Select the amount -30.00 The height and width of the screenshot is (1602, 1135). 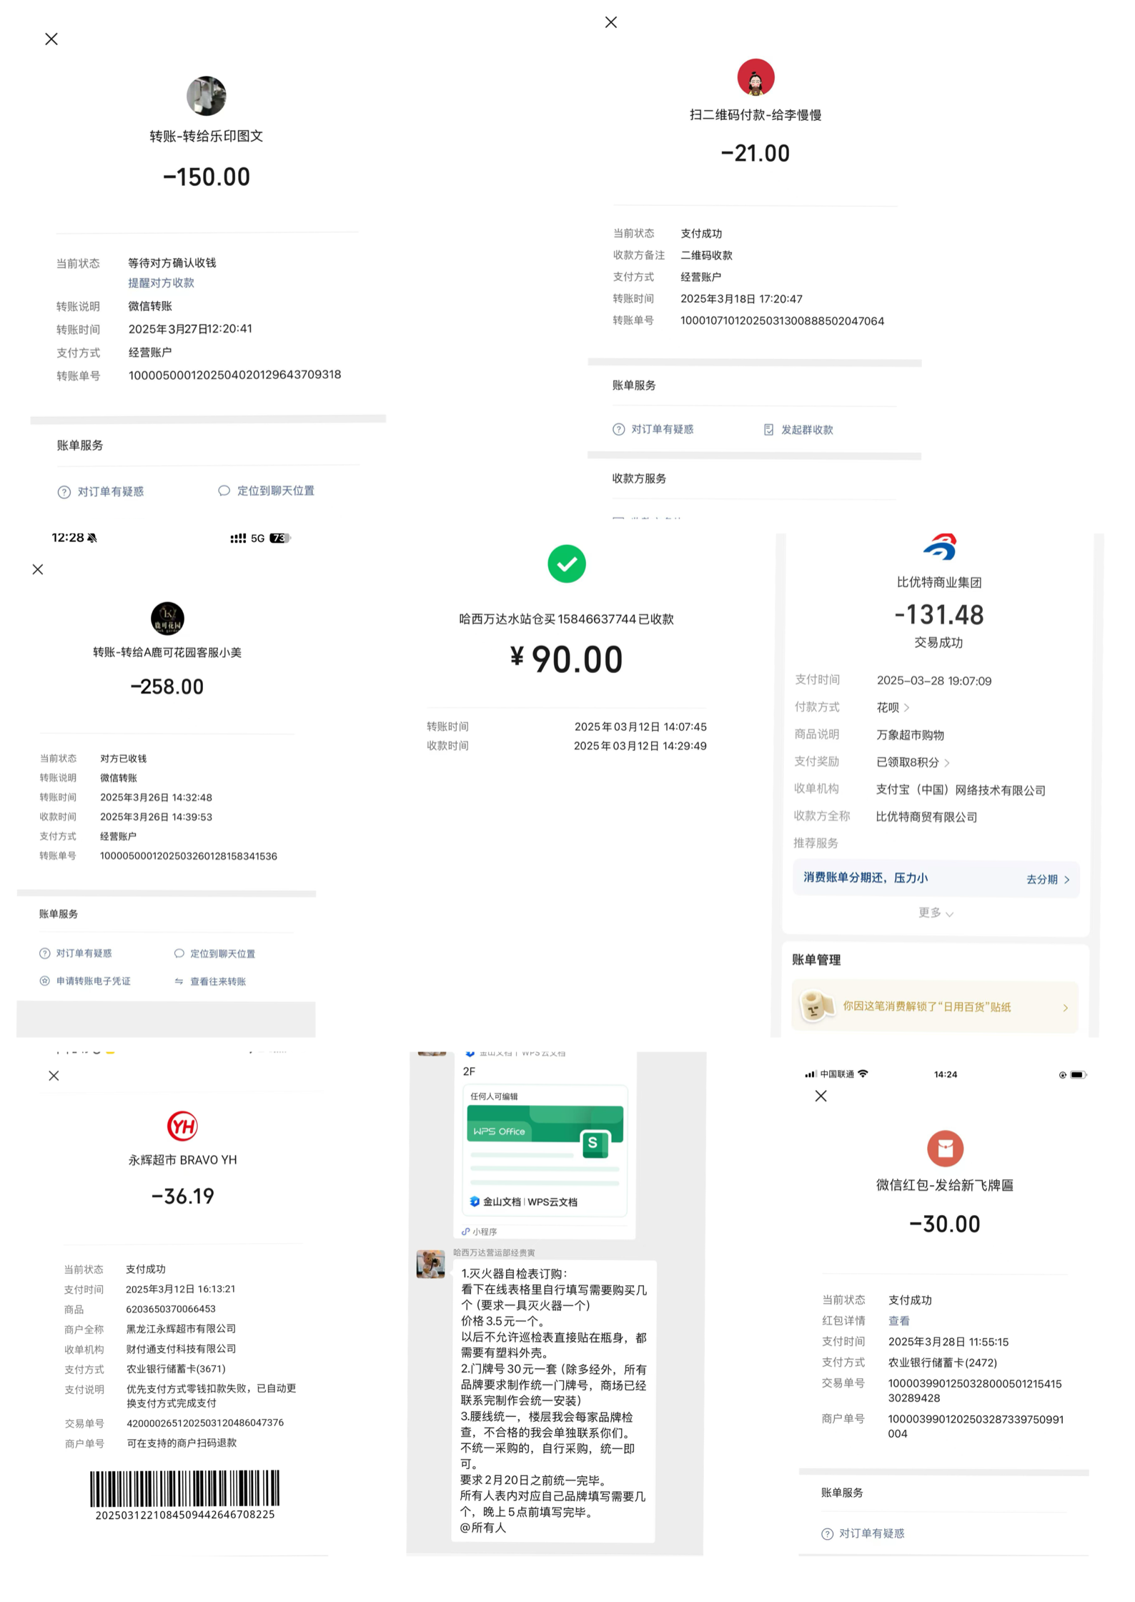pos(945,1224)
